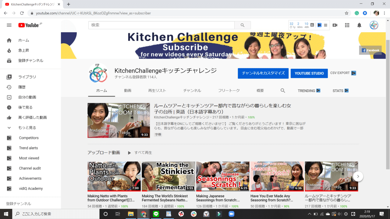The height and width of the screenshot is (219, 390).
Task: Open Windows Start menu
Action: tap(6, 214)
